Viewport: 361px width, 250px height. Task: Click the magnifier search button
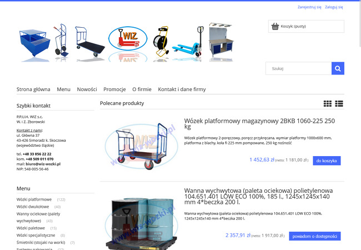[338, 68]
